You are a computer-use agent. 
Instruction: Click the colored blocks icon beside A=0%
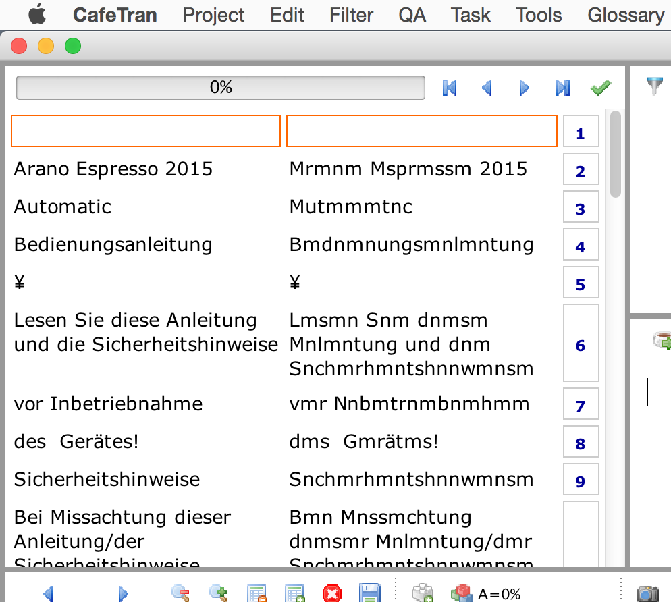pos(460,593)
